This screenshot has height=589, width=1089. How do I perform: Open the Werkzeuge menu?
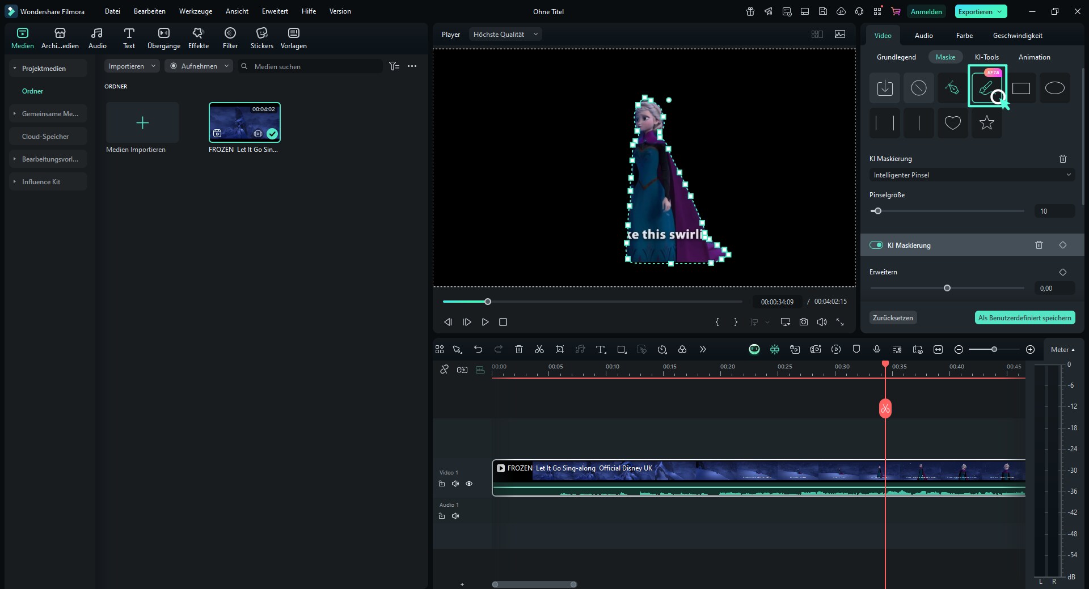pyautogui.click(x=196, y=11)
